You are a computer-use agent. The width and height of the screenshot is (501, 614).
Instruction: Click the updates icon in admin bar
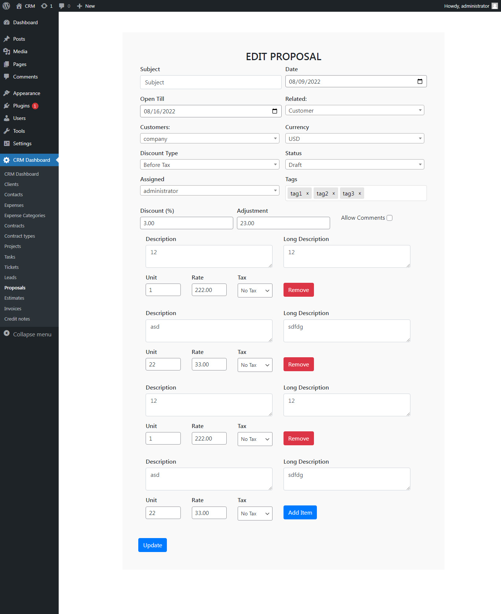coord(44,6)
